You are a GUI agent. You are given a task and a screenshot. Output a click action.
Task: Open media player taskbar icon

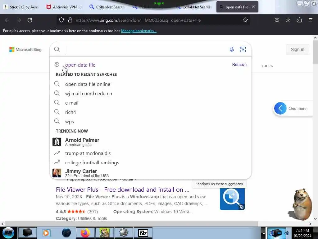click(x=46, y=233)
